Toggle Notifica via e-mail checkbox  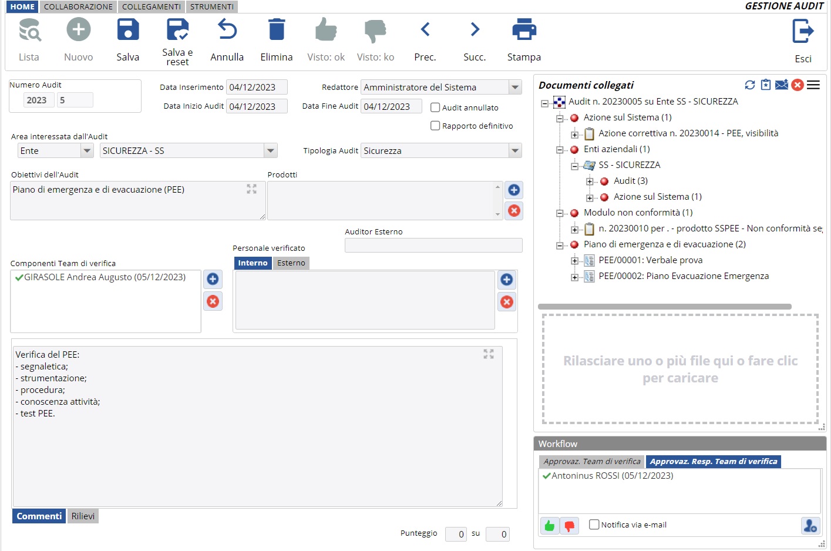tap(594, 525)
